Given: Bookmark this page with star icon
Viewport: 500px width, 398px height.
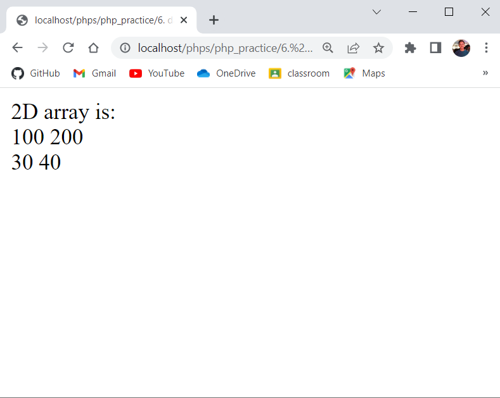Looking at the screenshot, I should coord(378,48).
